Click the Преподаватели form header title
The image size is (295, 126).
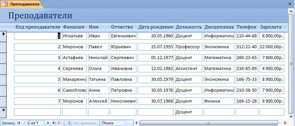[x=40, y=16]
